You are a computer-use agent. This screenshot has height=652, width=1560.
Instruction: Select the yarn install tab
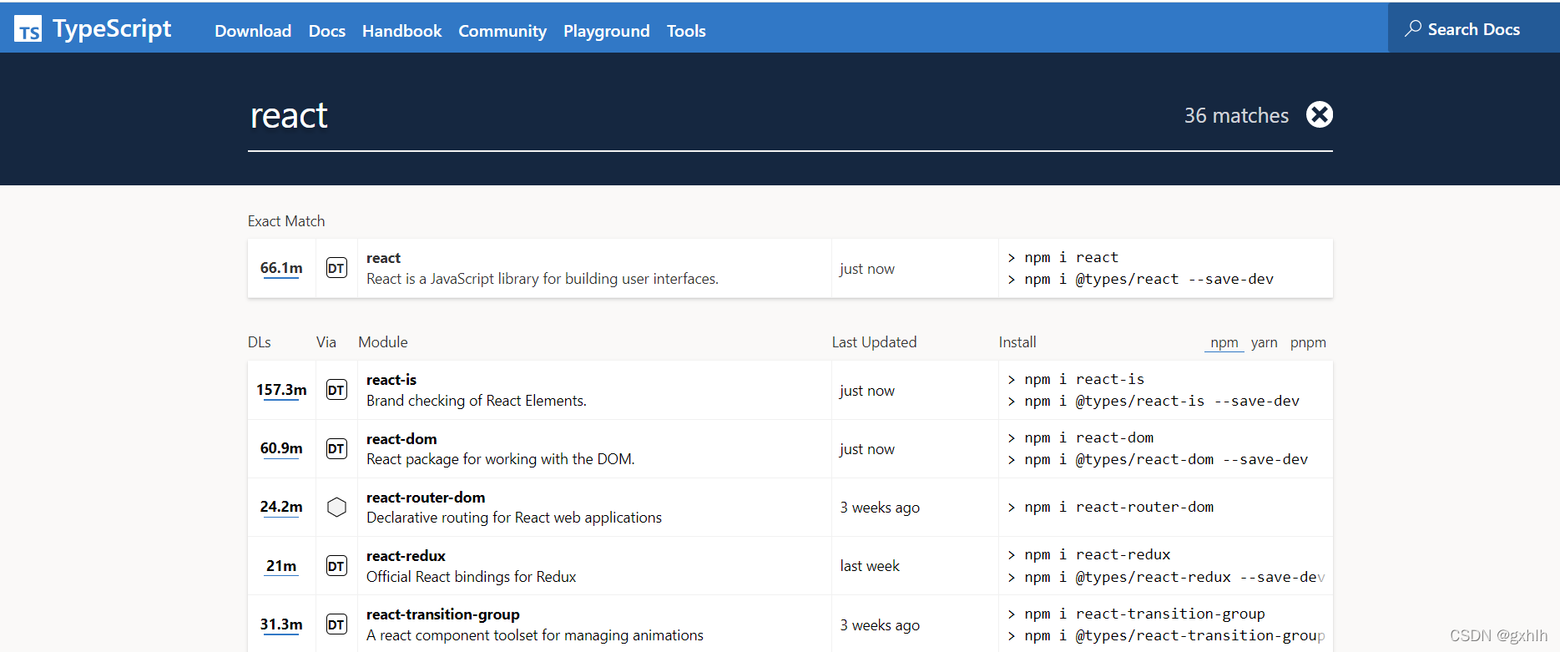pyautogui.click(x=1264, y=342)
